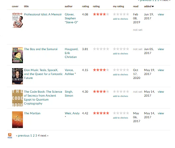This screenshot has height=148, width=175.
Task: Open The Martian title link
Action: pos(32,113)
